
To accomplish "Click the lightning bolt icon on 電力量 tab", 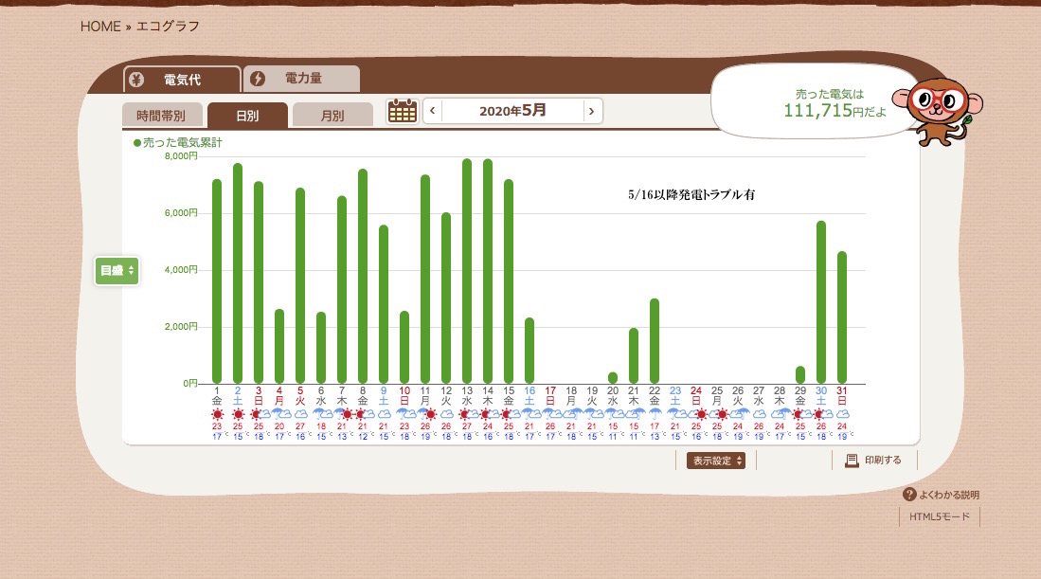I will (258, 80).
